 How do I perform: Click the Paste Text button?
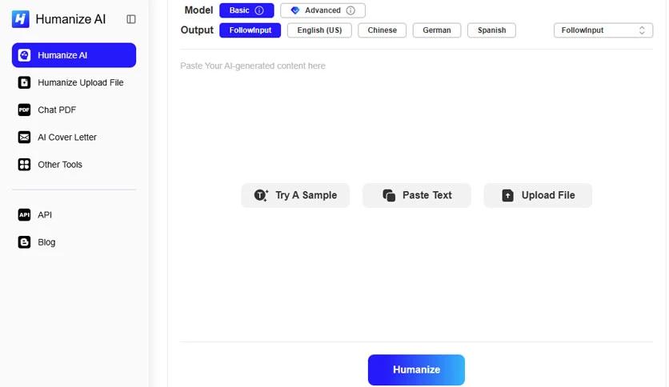(416, 195)
